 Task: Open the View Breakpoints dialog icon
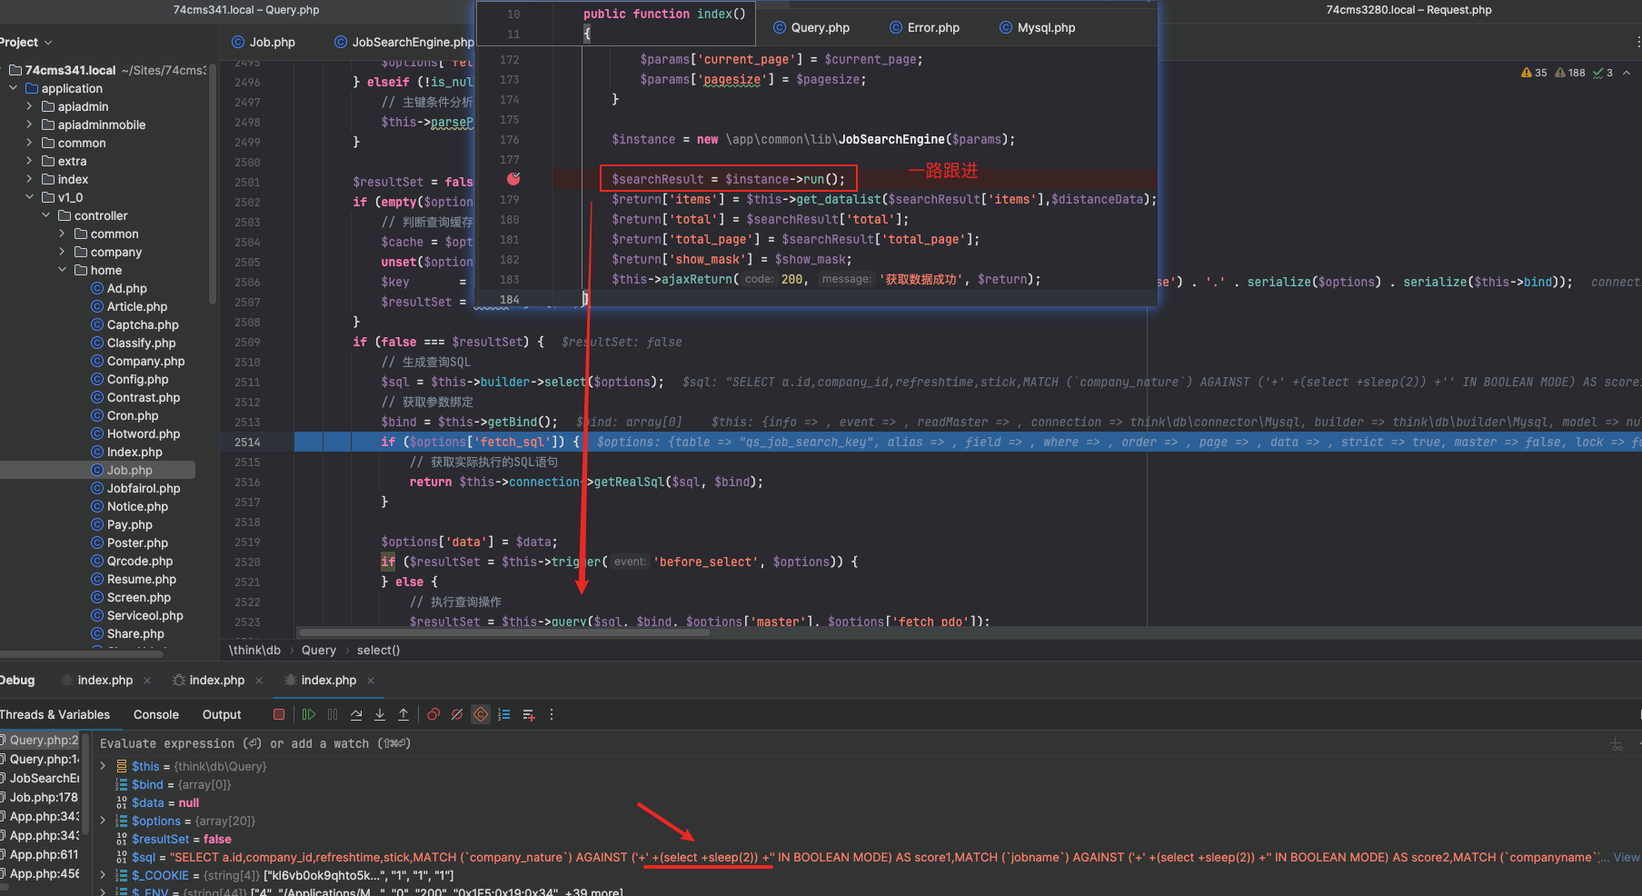433,714
